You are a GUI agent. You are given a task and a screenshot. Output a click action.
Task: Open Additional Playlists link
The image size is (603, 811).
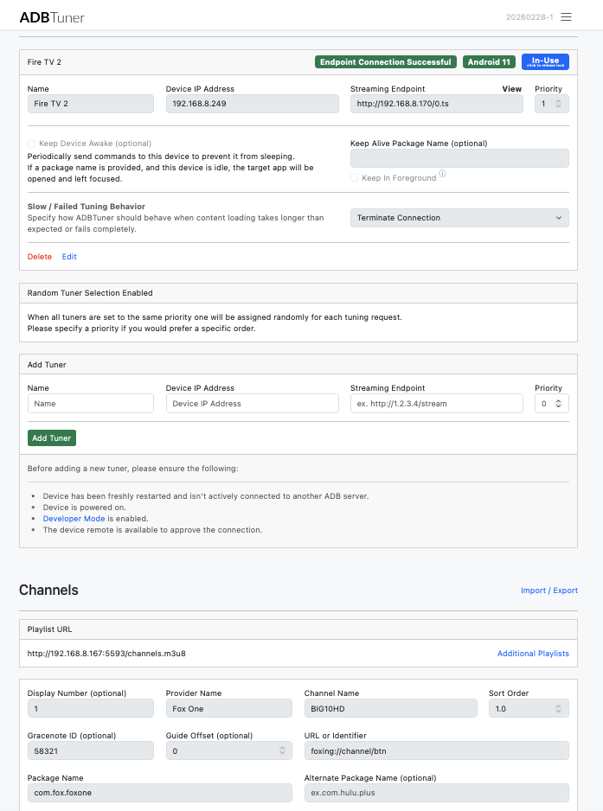pyautogui.click(x=533, y=654)
